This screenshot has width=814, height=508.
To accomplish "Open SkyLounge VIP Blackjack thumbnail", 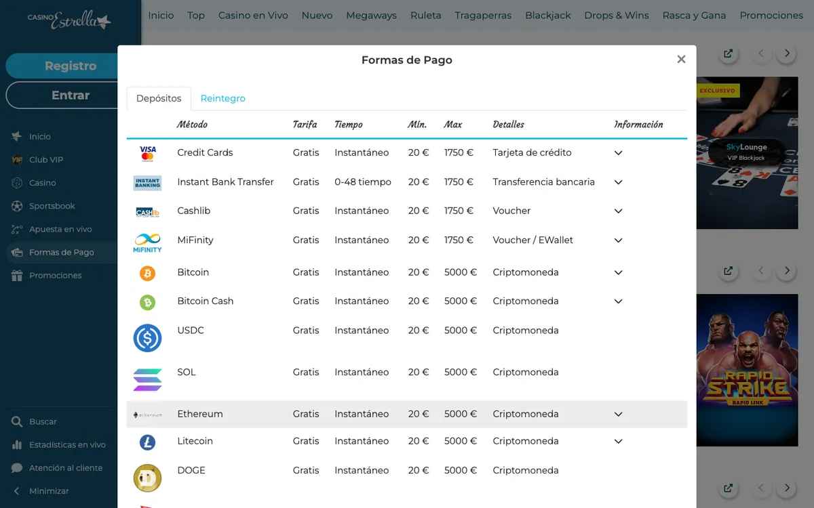I will pyautogui.click(x=747, y=152).
